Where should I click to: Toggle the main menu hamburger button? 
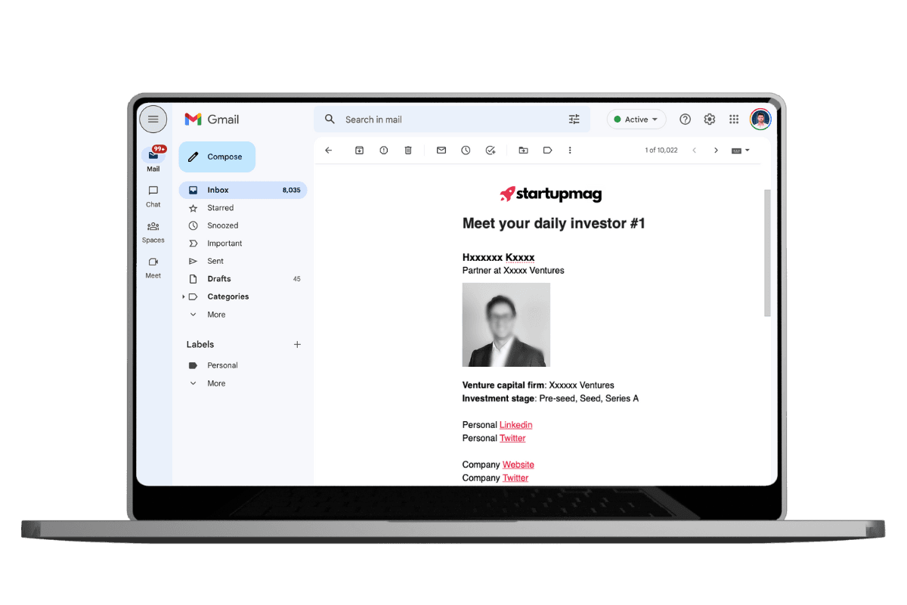pos(153,119)
